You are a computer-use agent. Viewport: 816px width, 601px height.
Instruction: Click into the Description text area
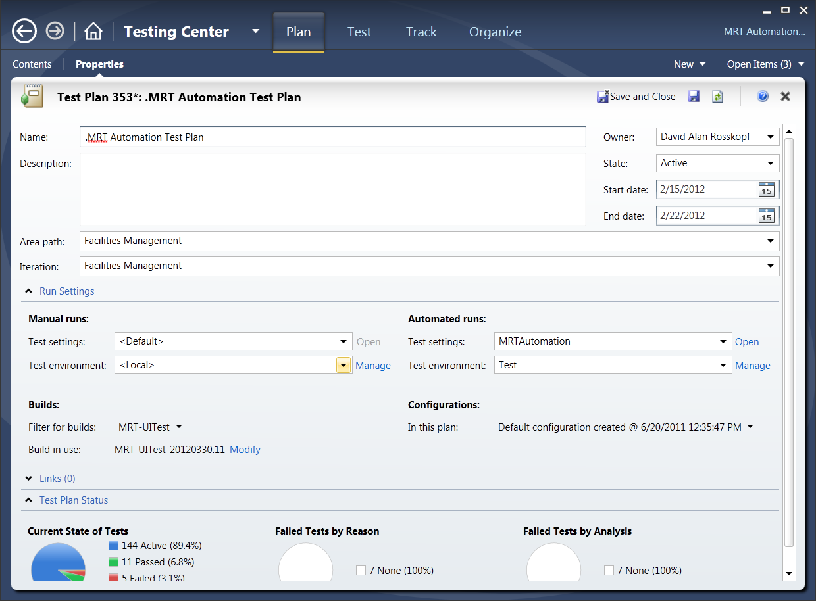click(332, 189)
